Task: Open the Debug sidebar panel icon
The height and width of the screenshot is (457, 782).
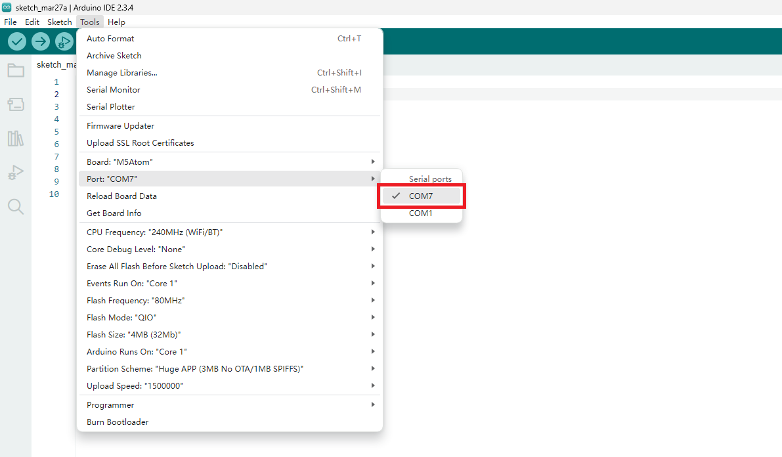Action: click(x=16, y=173)
